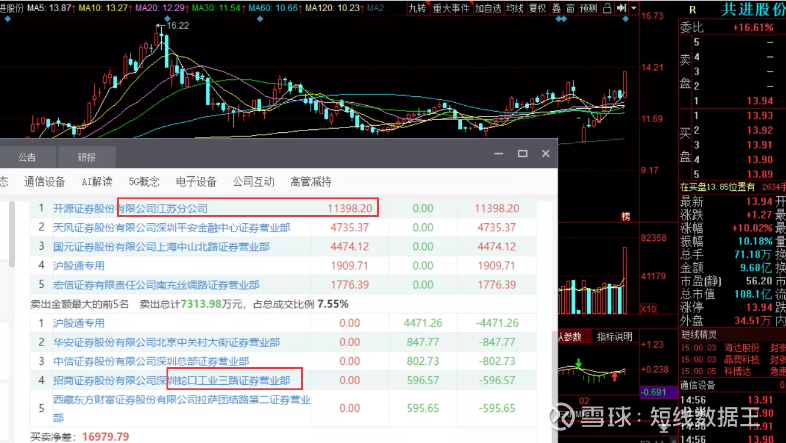Toggle the padlock lock icon
786x443 pixels.
(608, 8)
